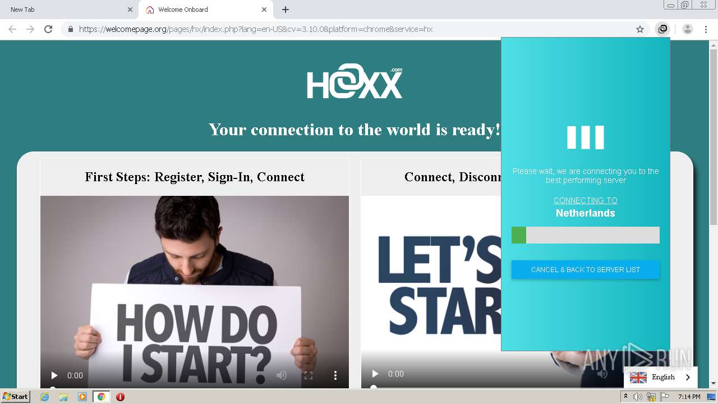Reload the current page
This screenshot has height=404, width=718.
(x=48, y=29)
